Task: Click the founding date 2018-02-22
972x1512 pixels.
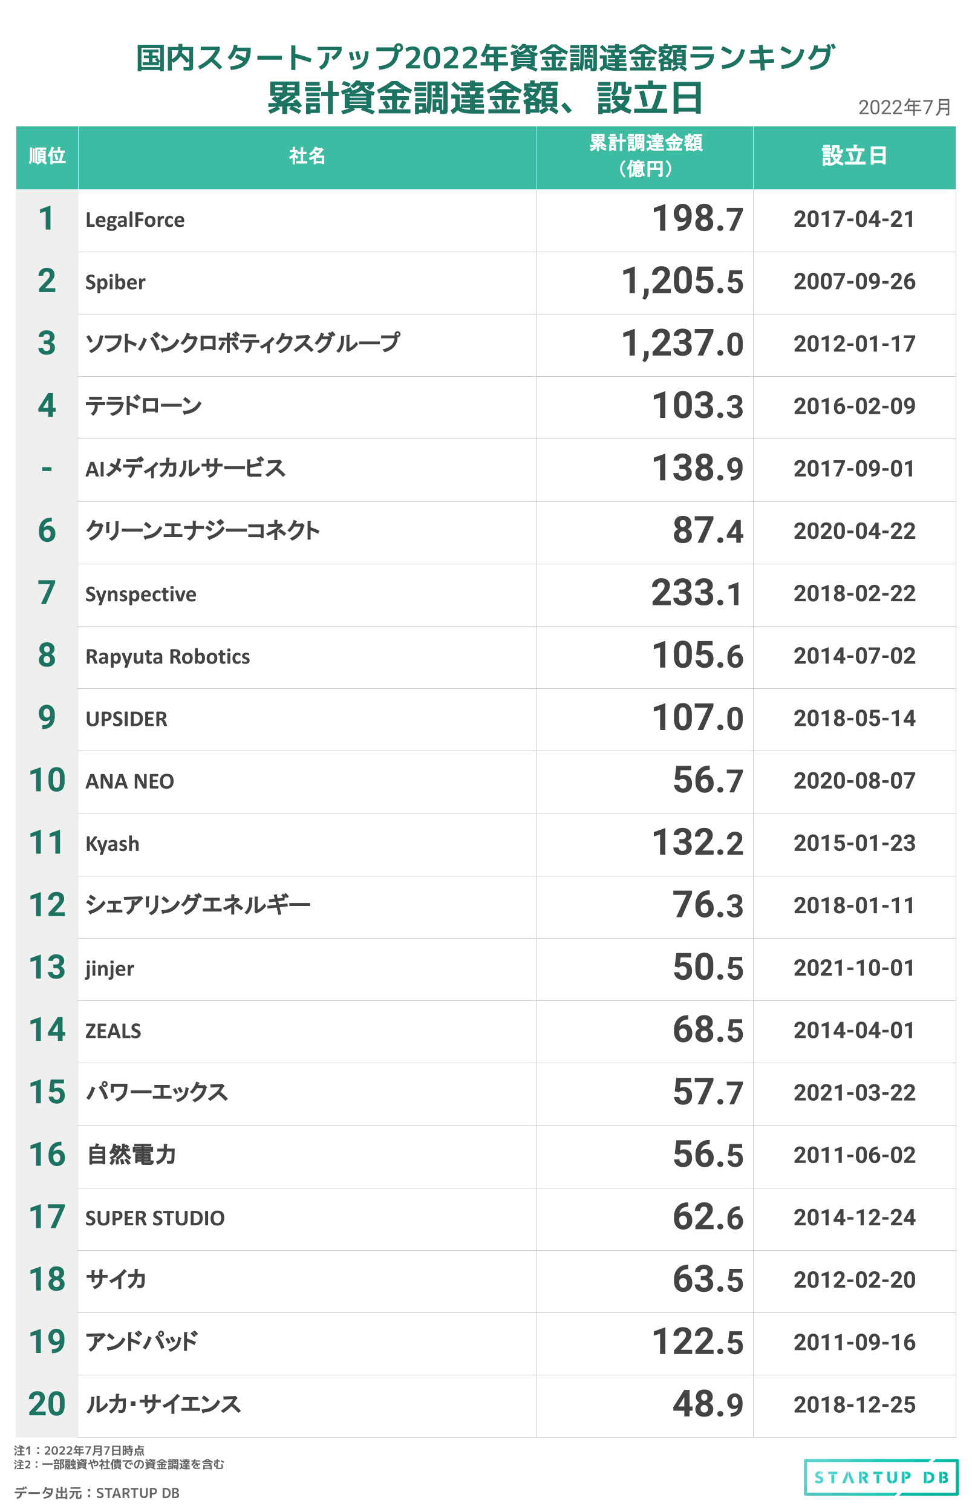Action: tap(854, 595)
